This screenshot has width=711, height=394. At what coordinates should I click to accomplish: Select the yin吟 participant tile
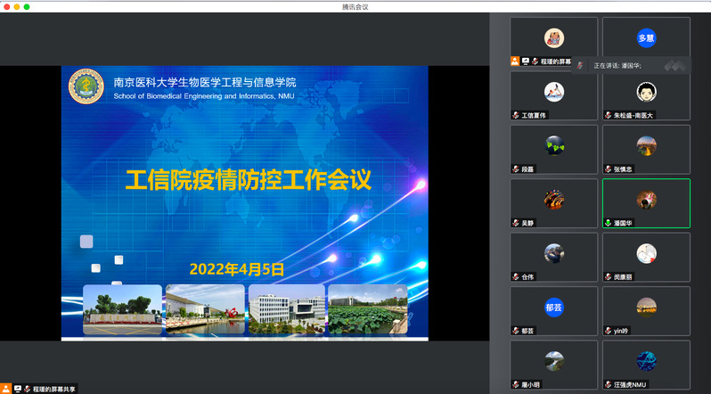click(646, 310)
